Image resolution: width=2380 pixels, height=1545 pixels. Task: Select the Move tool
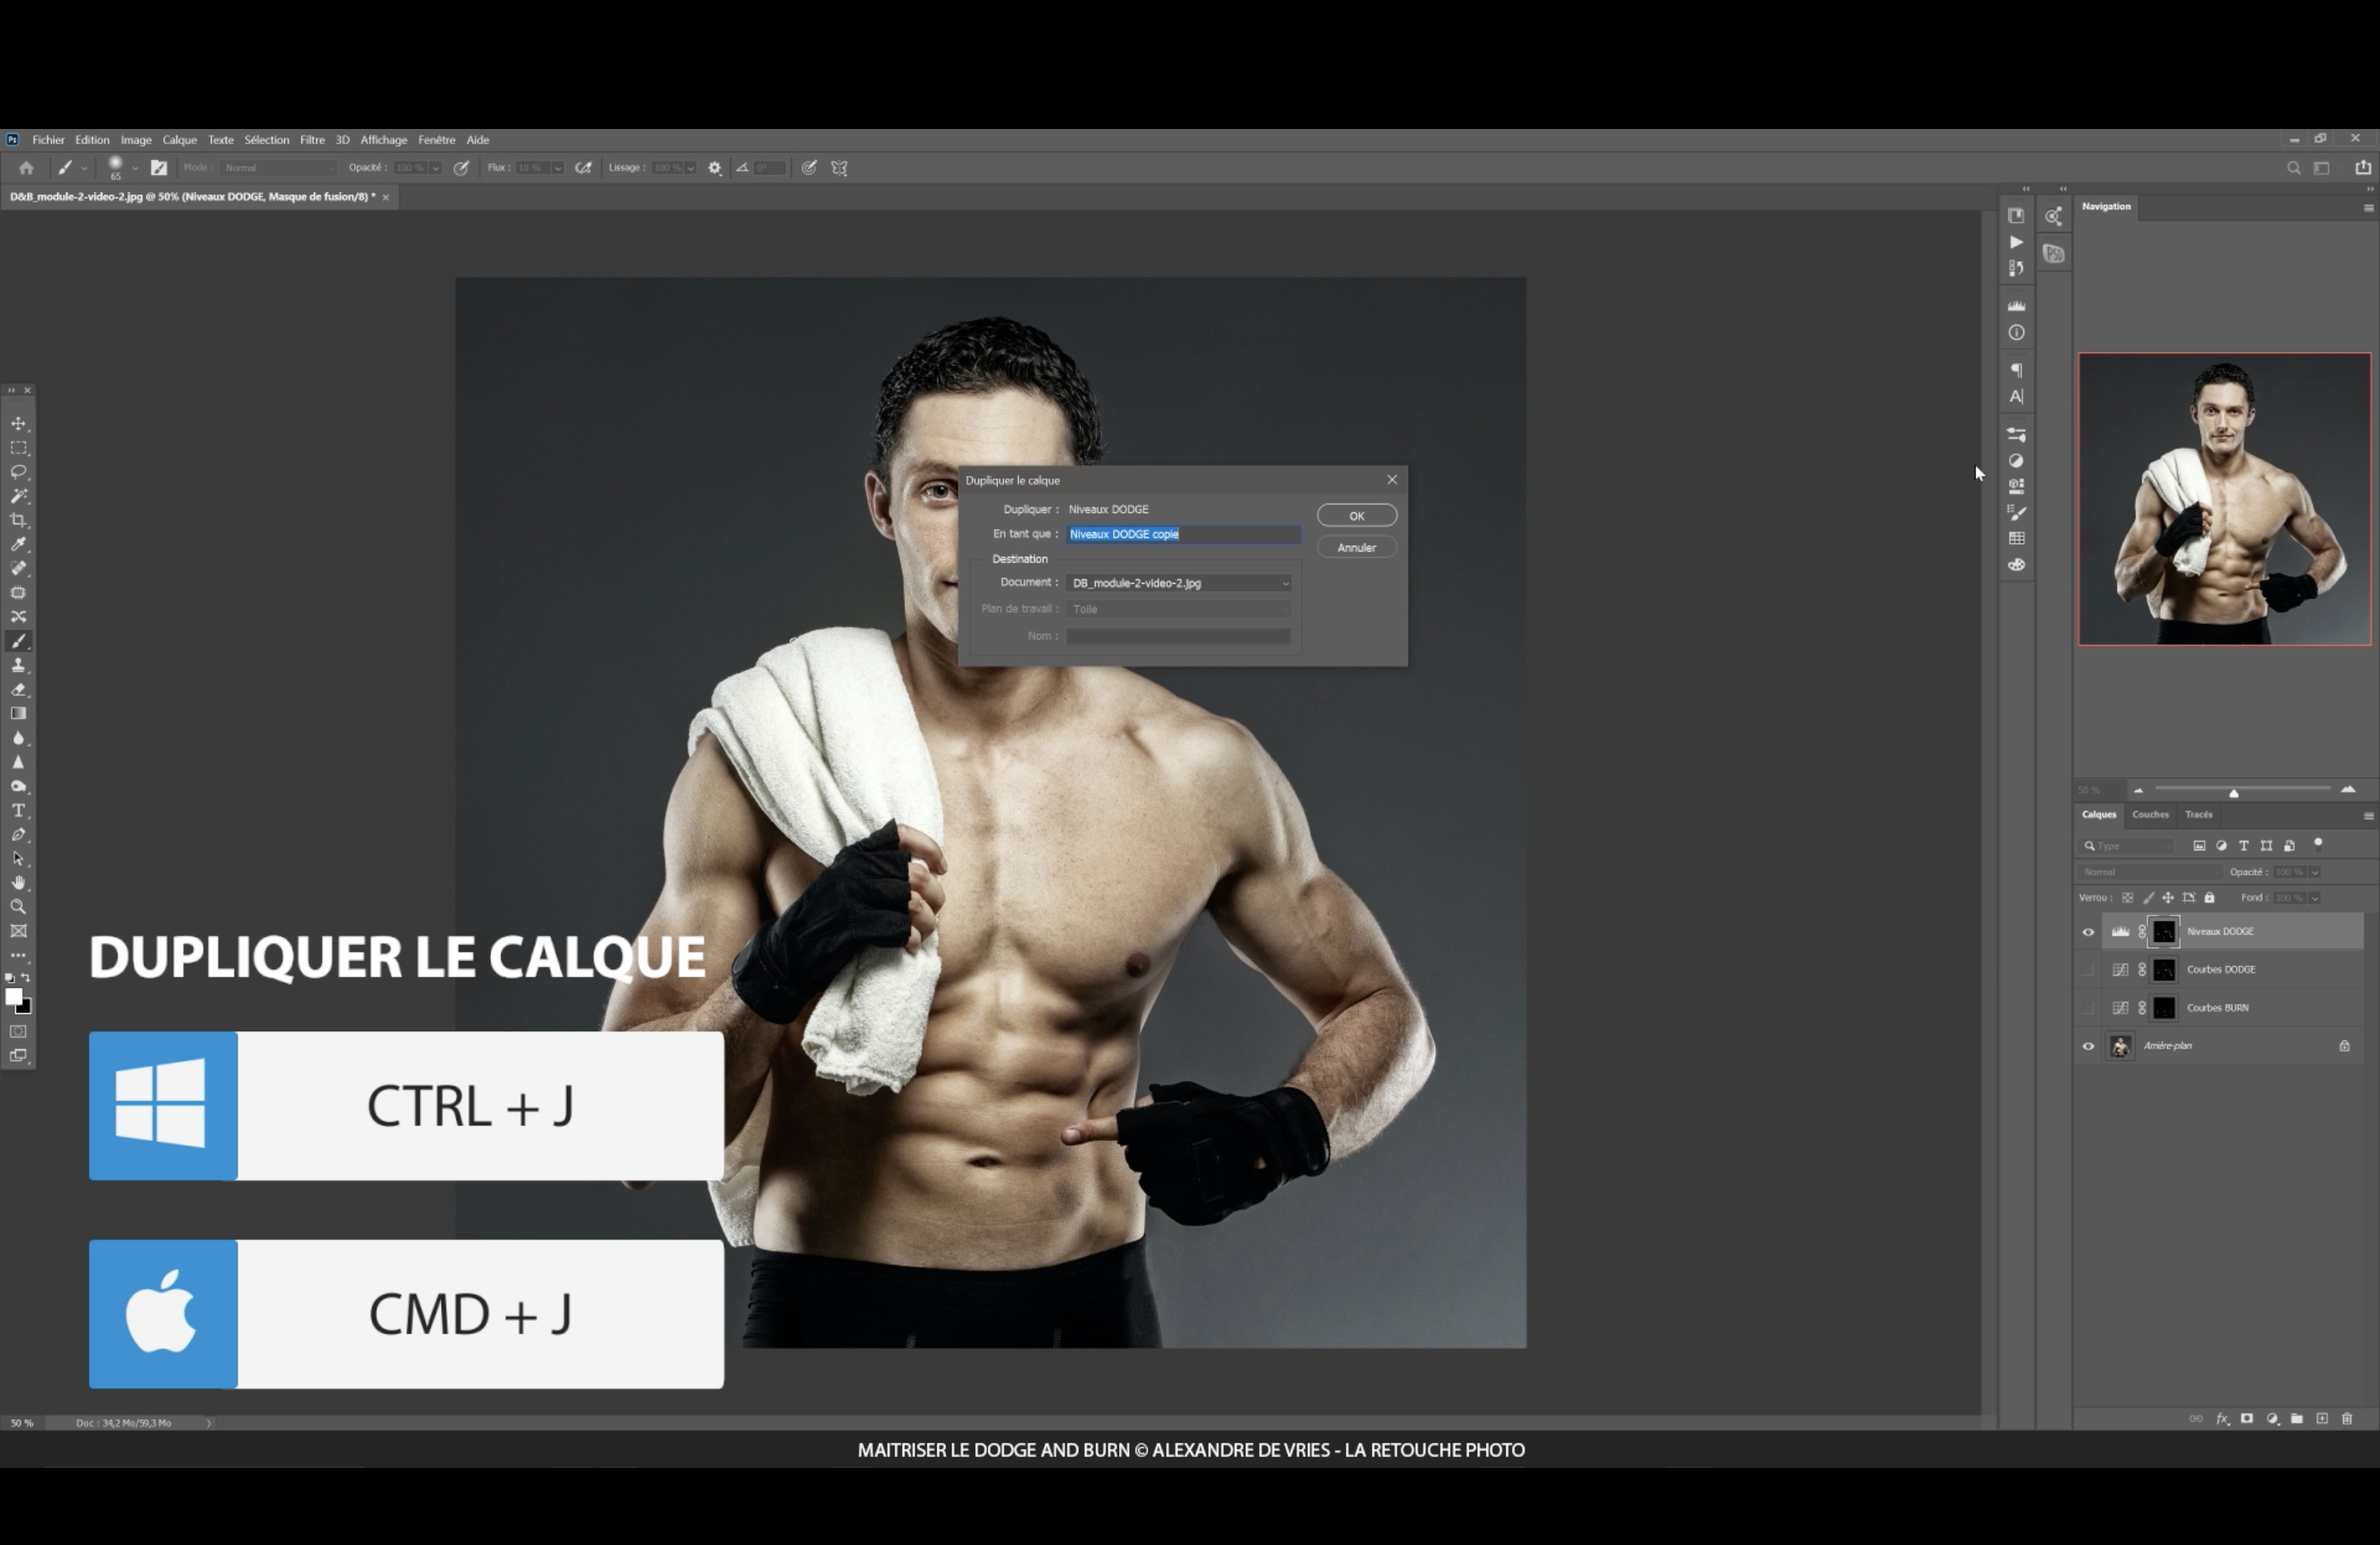click(19, 424)
